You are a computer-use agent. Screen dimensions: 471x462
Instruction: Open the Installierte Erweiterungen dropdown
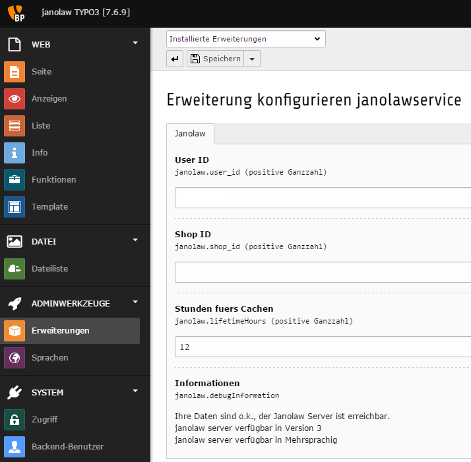[245, 39]
